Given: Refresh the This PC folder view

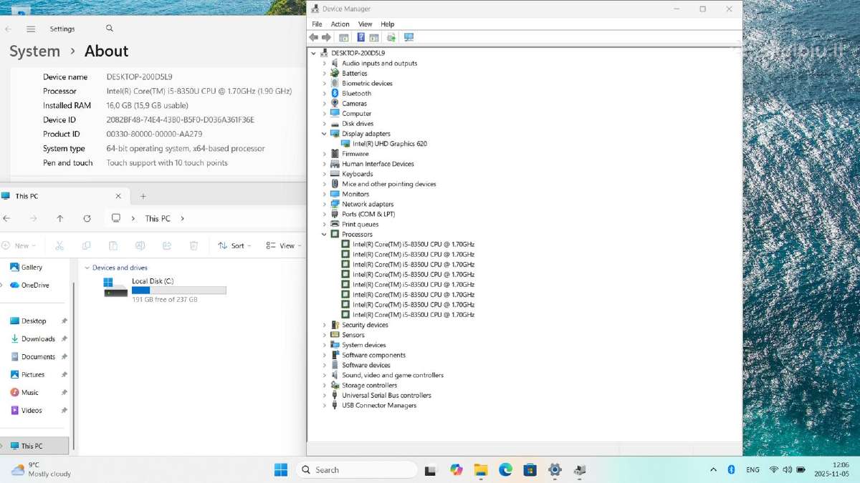Looking at the screenshot, I should tap(87, 218).
